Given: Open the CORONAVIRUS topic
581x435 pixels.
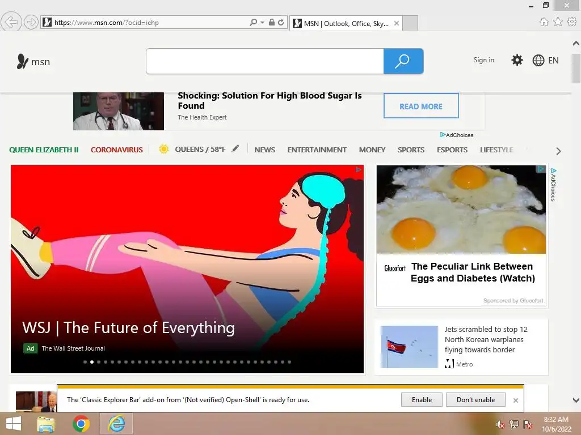Looking at the screenshot, I should pos(117,150).
